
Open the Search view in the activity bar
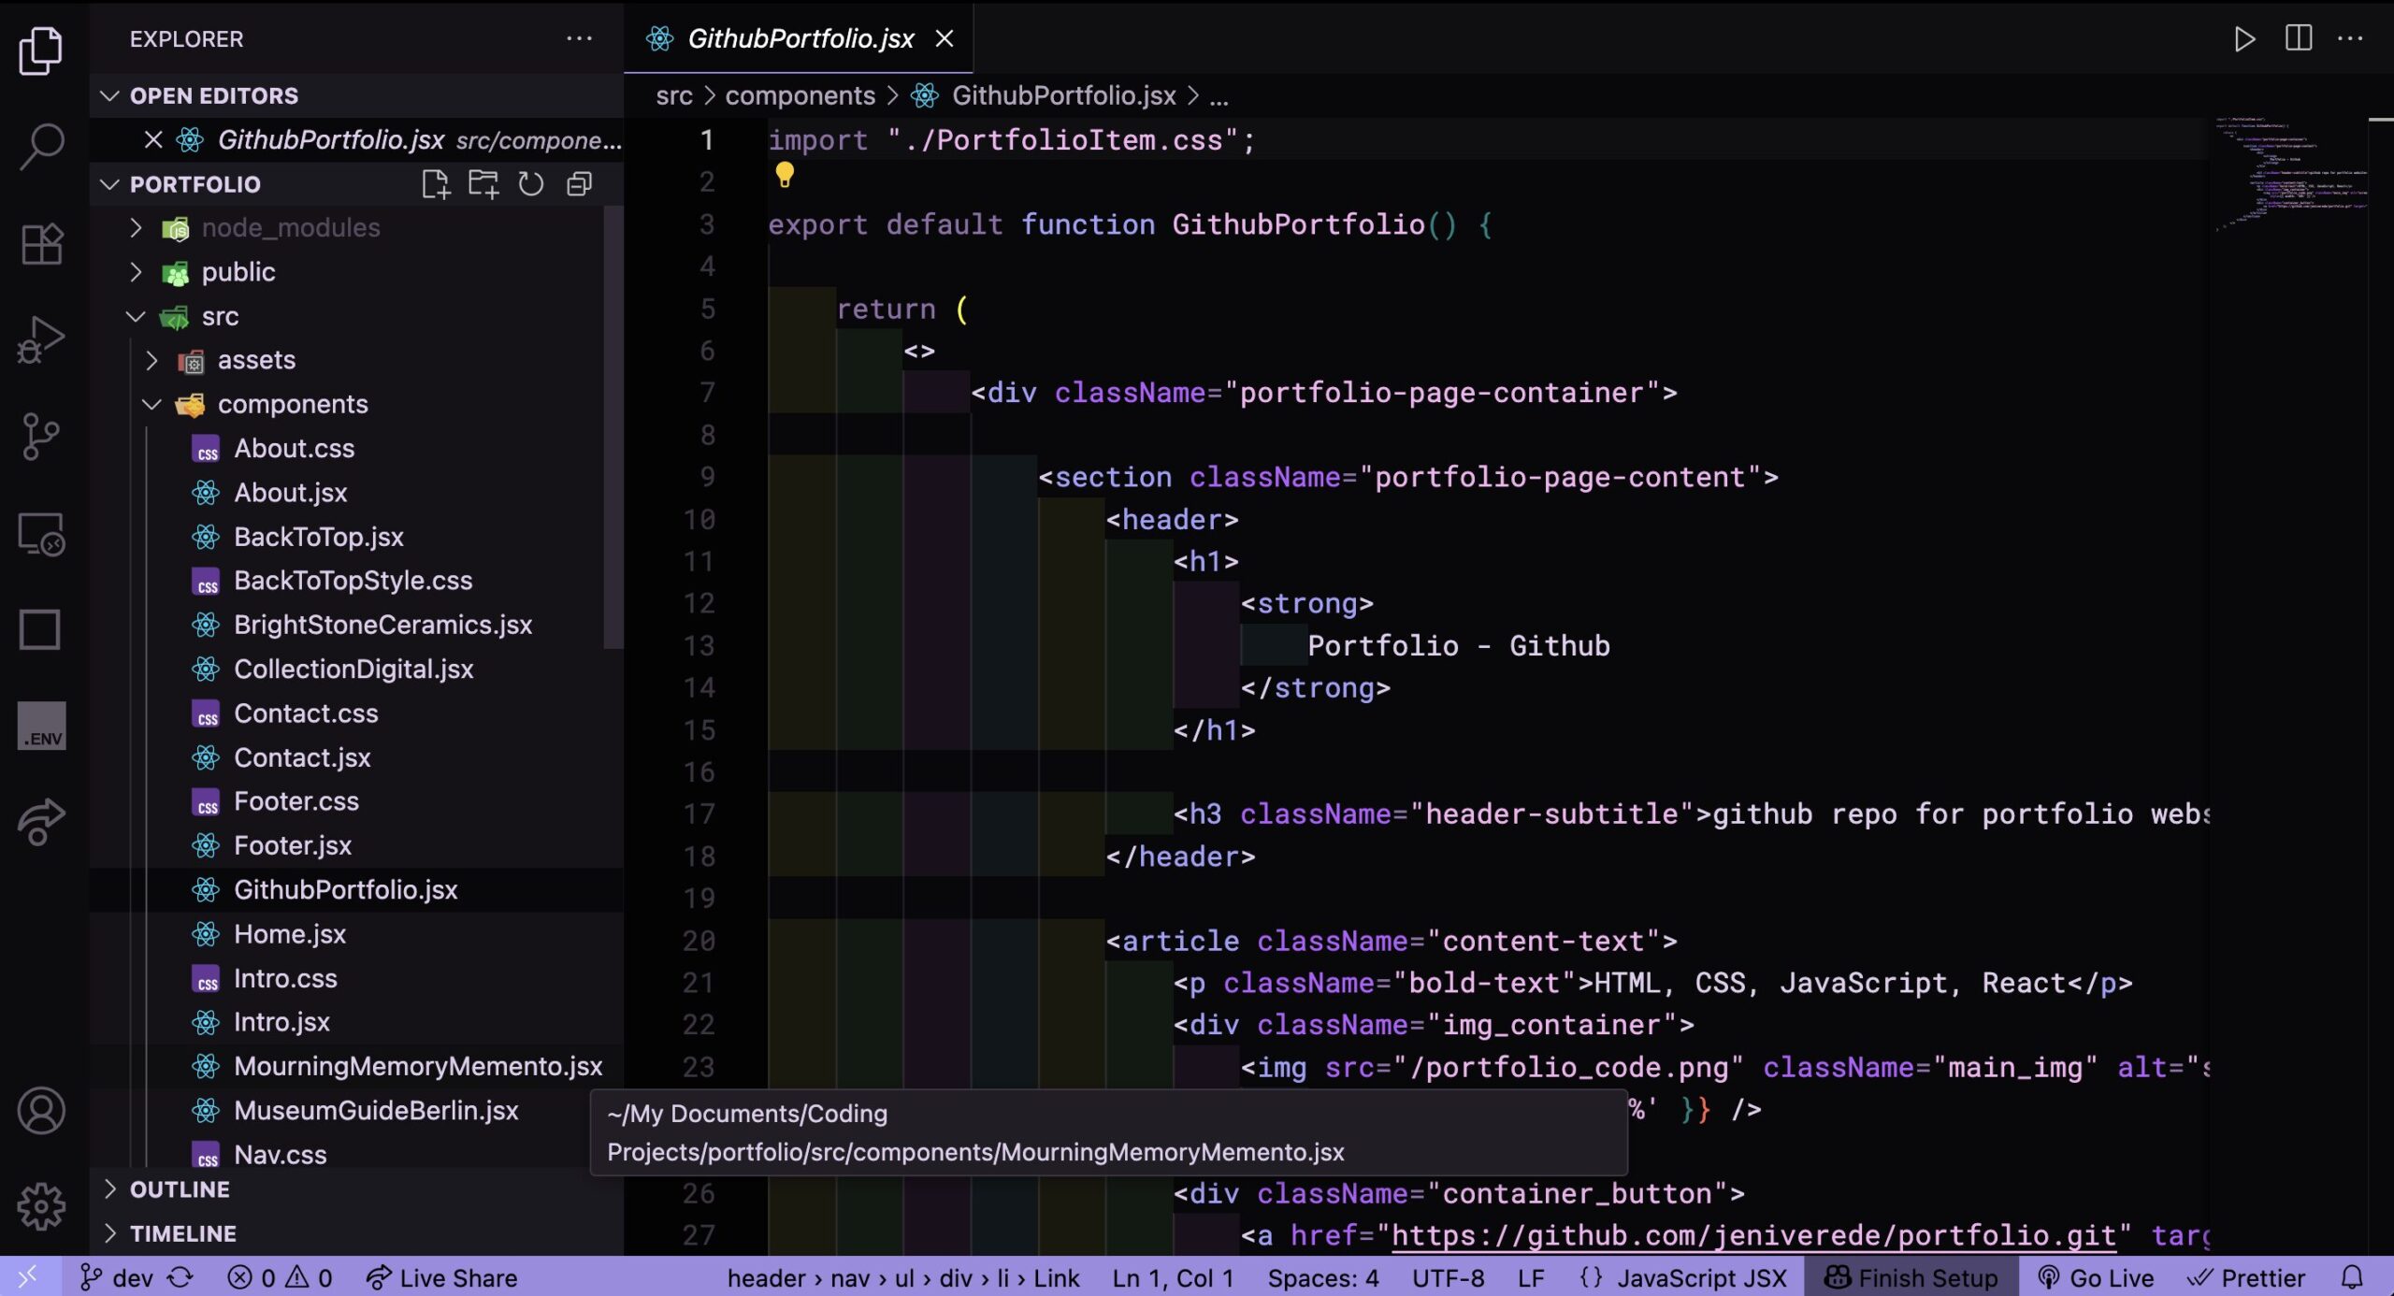click(x=41, y=147)
